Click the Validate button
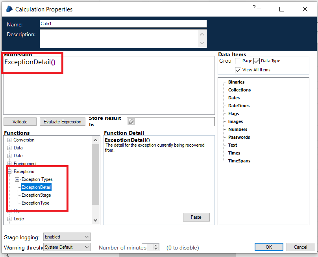Screen dimensions: 318x257 point(20,122)
